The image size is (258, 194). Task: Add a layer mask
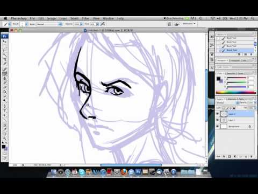point(230,157)
